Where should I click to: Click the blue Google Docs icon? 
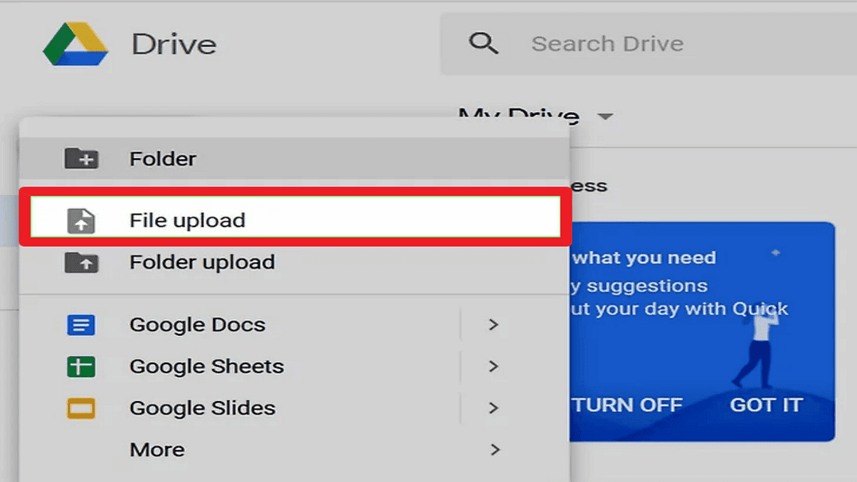81,325
